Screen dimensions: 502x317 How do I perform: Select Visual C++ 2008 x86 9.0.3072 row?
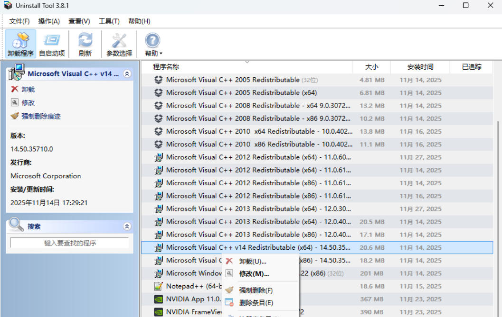[x=317, y=118]
